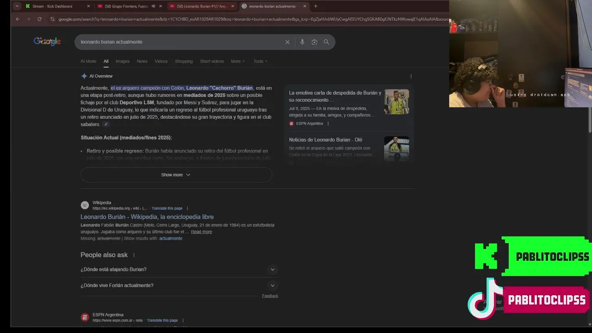The image size is (592, 333).
Task: Click the search query input field
Action: point(180,42)
